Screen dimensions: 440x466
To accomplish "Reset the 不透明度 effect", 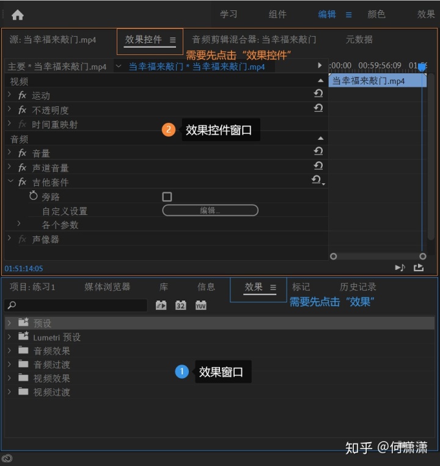I will [318, 107].
